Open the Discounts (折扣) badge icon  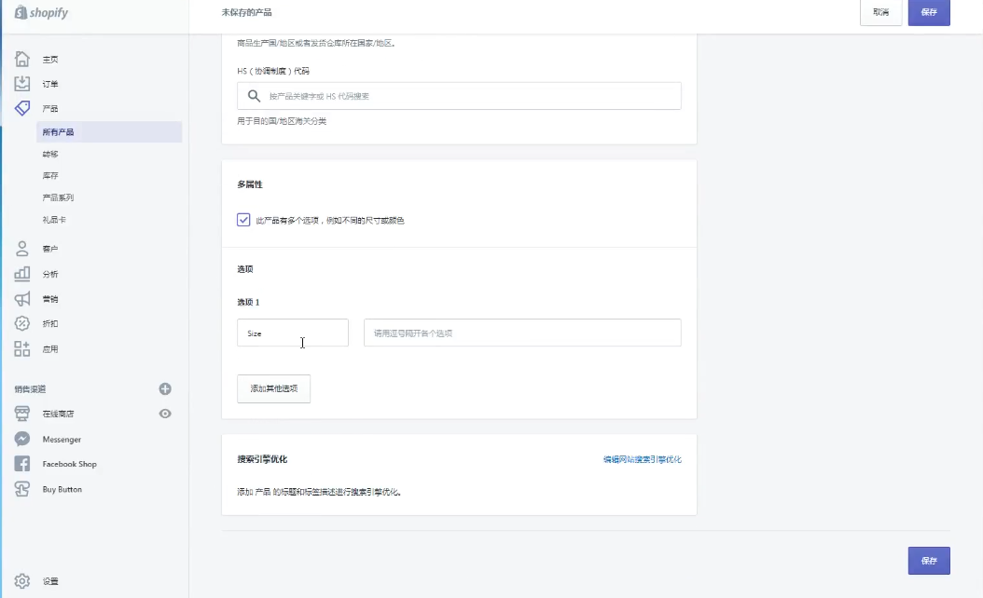pos(22,323)
